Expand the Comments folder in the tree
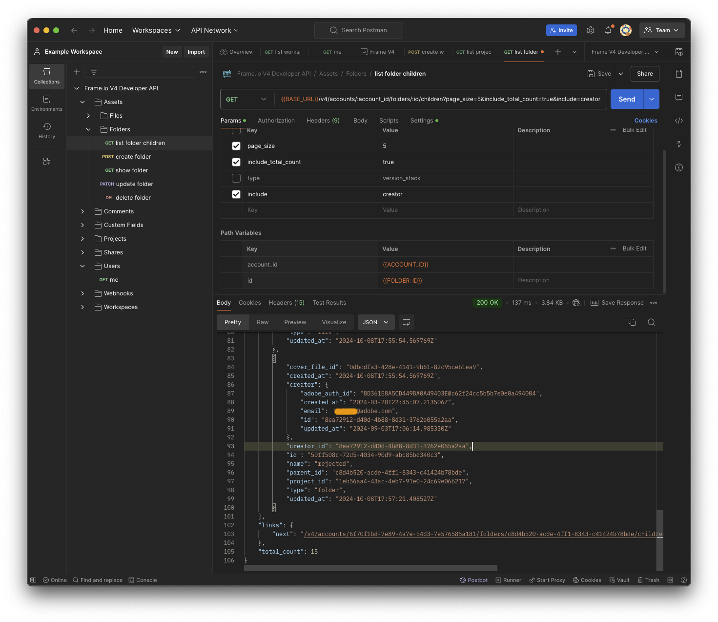 [82, 211]
